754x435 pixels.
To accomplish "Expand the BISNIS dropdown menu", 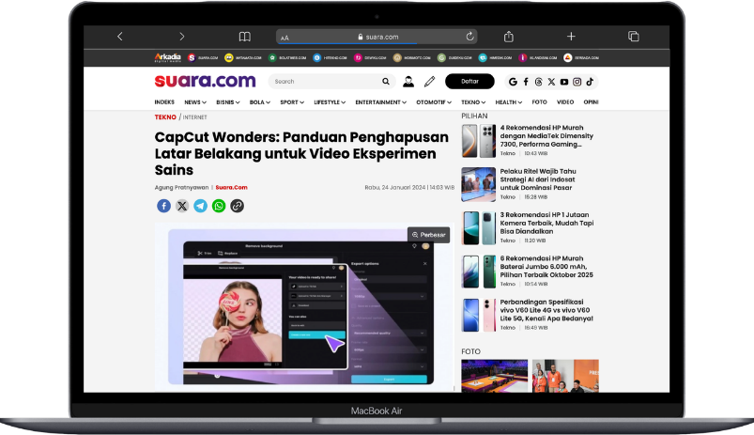I will (x=228, y=102).
